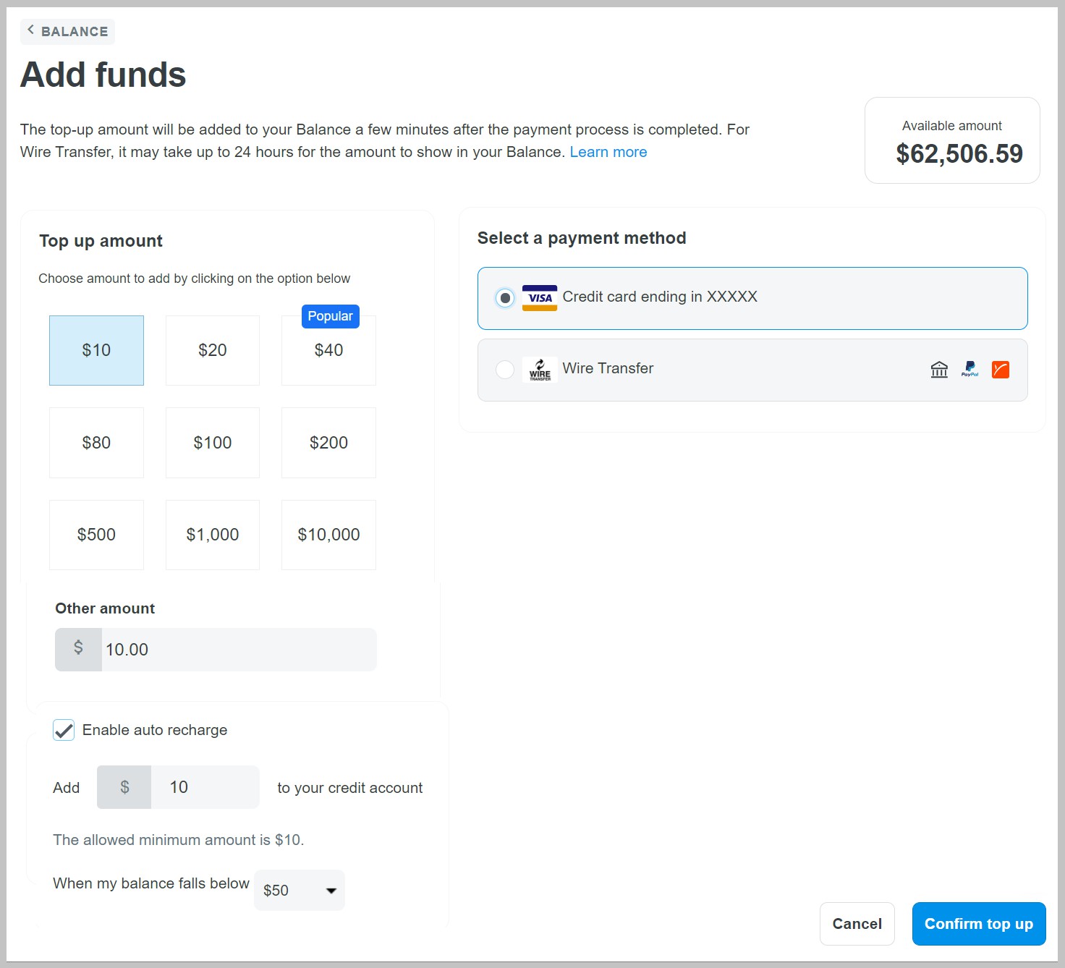Image resolution: width=1065 pixels, height=968 pixels.
Task: Uncheck Enable auto recharge checkbox
Action: (64, 730)
